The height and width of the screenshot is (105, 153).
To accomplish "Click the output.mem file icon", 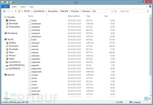I will coord(30,72).
